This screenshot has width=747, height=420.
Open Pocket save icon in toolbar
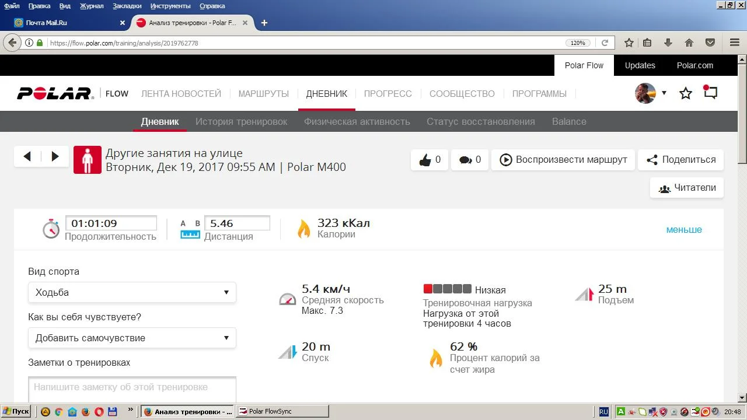coord(710,43)
